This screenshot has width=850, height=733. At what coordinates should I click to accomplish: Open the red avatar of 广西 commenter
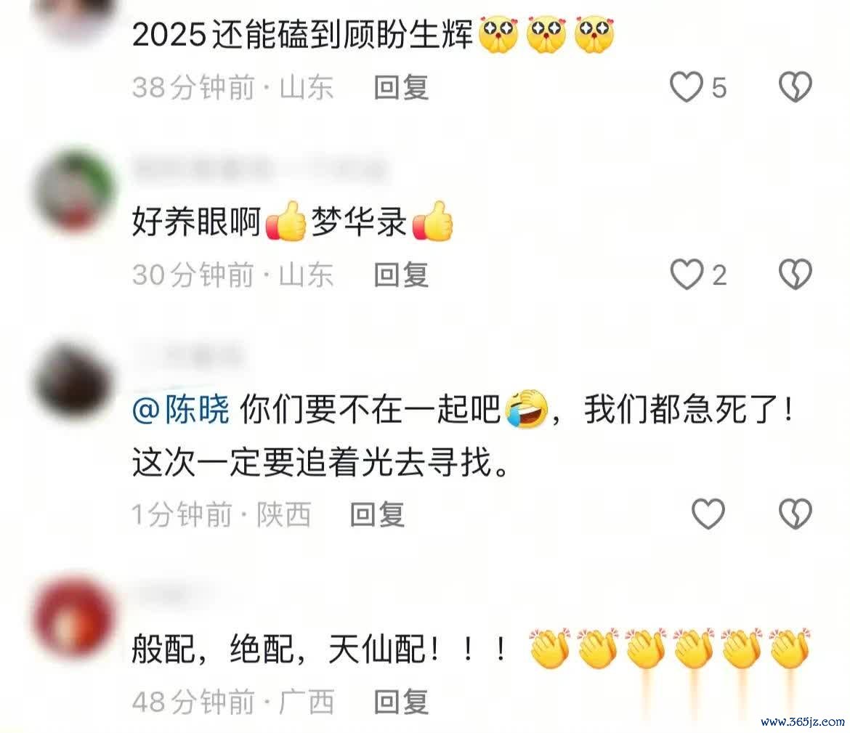click(74, 618)
